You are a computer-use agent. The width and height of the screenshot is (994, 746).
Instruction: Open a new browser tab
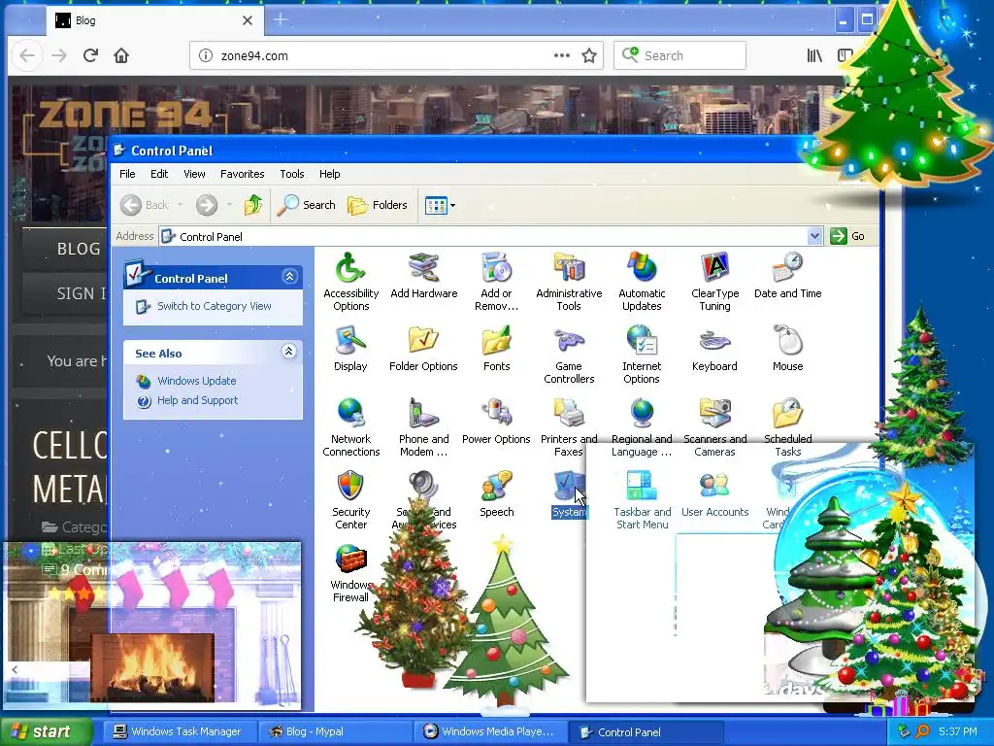click(281, 19)
